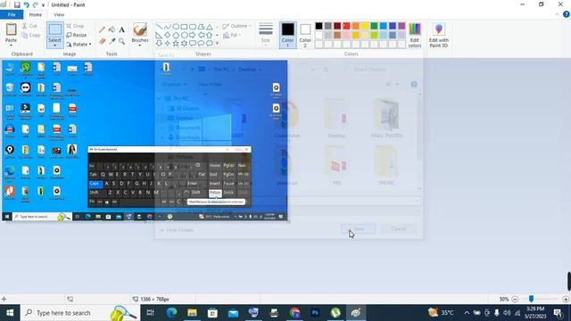Viewport: 571px width, 321px height.
Task: Pick the orange color swatch
Action: pyautogui.click(x=356, y=26)
